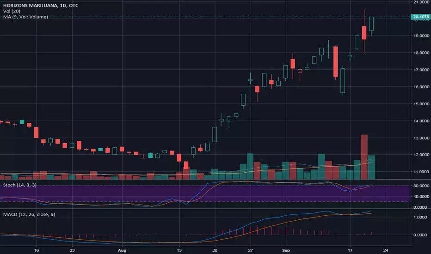Click the 17.0000 price axis label
This screenshot has width=431, height=254.
pos(421,70)
